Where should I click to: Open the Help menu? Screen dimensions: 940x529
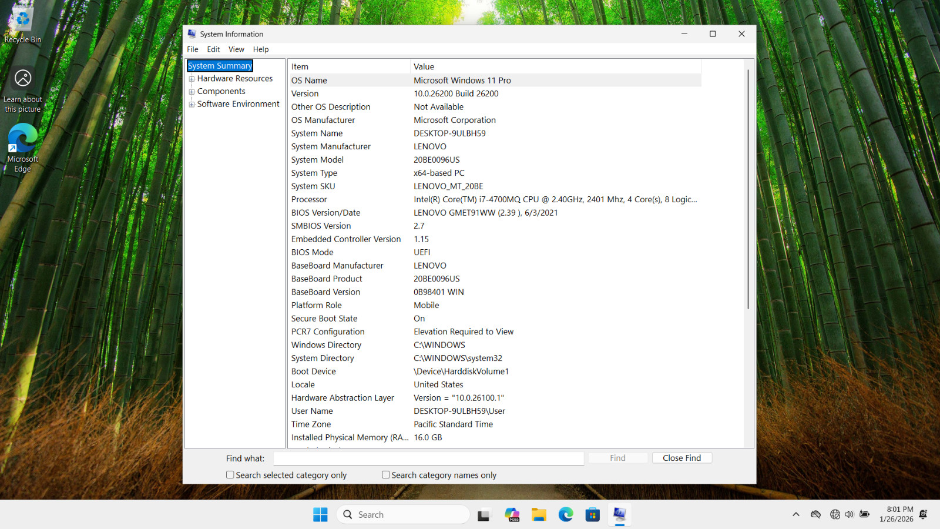[261, 49]
